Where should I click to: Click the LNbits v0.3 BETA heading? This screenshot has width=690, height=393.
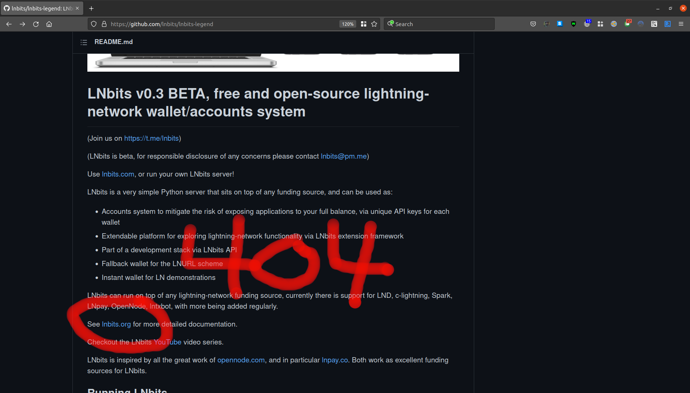tap(258, 102)
